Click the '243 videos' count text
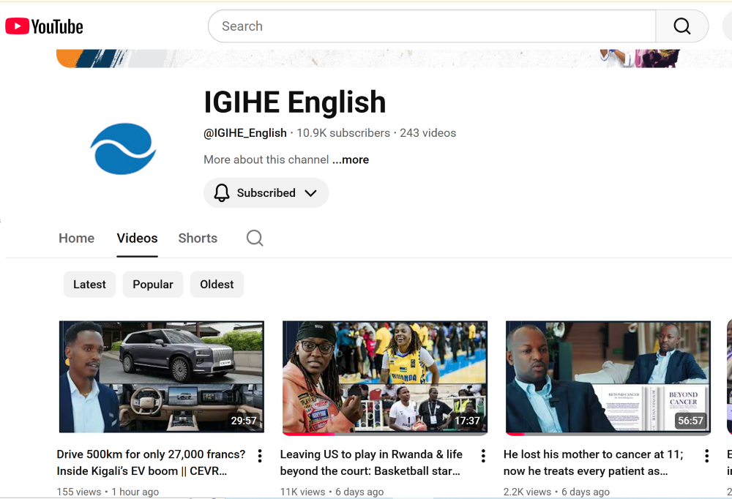Viewport: 732px width, 499px height. [428, 133]
